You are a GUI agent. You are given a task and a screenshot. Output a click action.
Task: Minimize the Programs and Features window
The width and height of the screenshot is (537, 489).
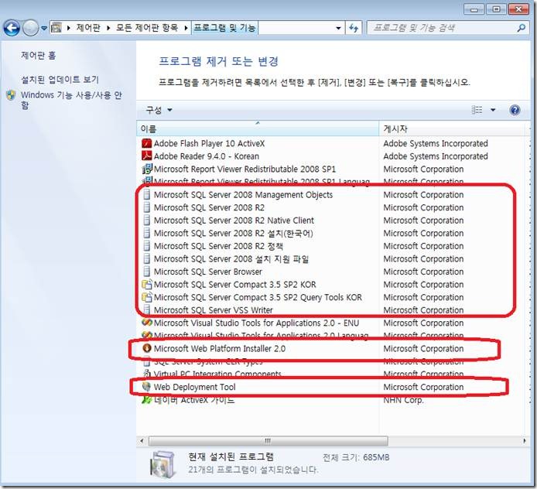(x=474, y=9)
